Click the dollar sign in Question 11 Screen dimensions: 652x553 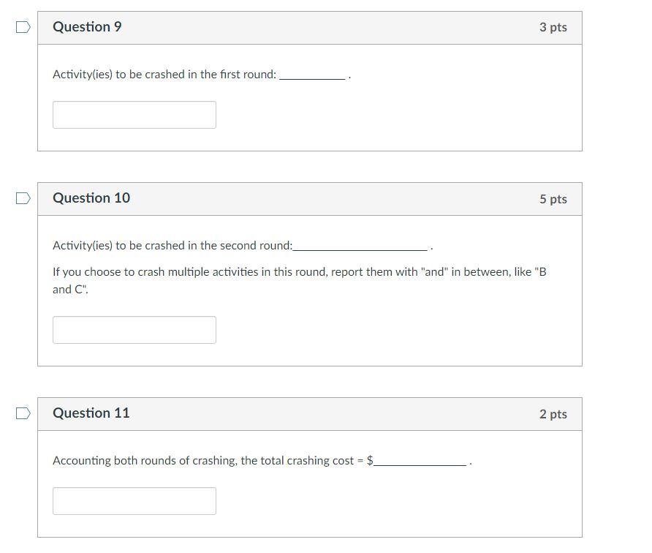370,461
